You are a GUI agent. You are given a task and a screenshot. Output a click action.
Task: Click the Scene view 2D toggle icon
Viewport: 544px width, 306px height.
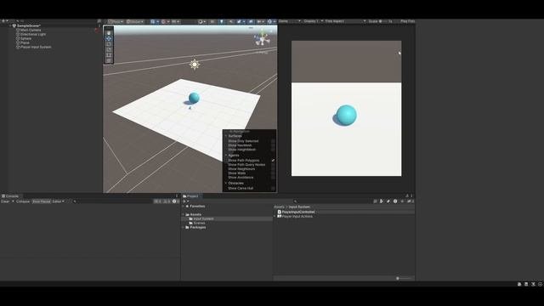[212, 21]
